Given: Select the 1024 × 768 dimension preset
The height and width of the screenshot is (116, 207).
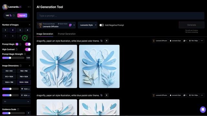Looking at the screenshot, I should (9, 82).
